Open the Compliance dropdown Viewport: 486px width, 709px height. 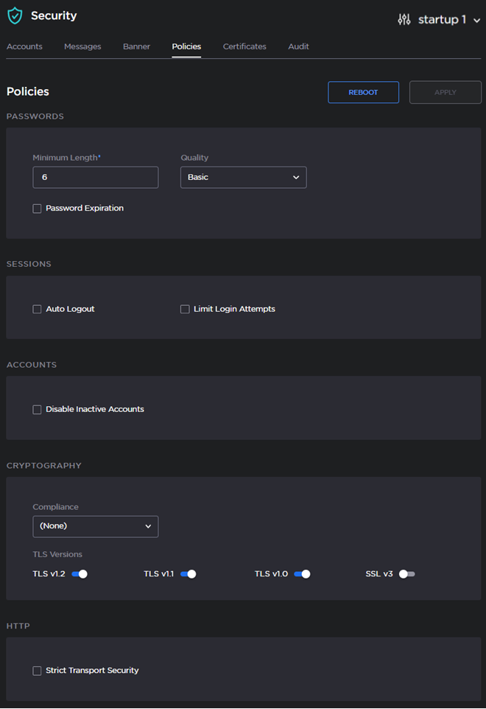[95, 526]
